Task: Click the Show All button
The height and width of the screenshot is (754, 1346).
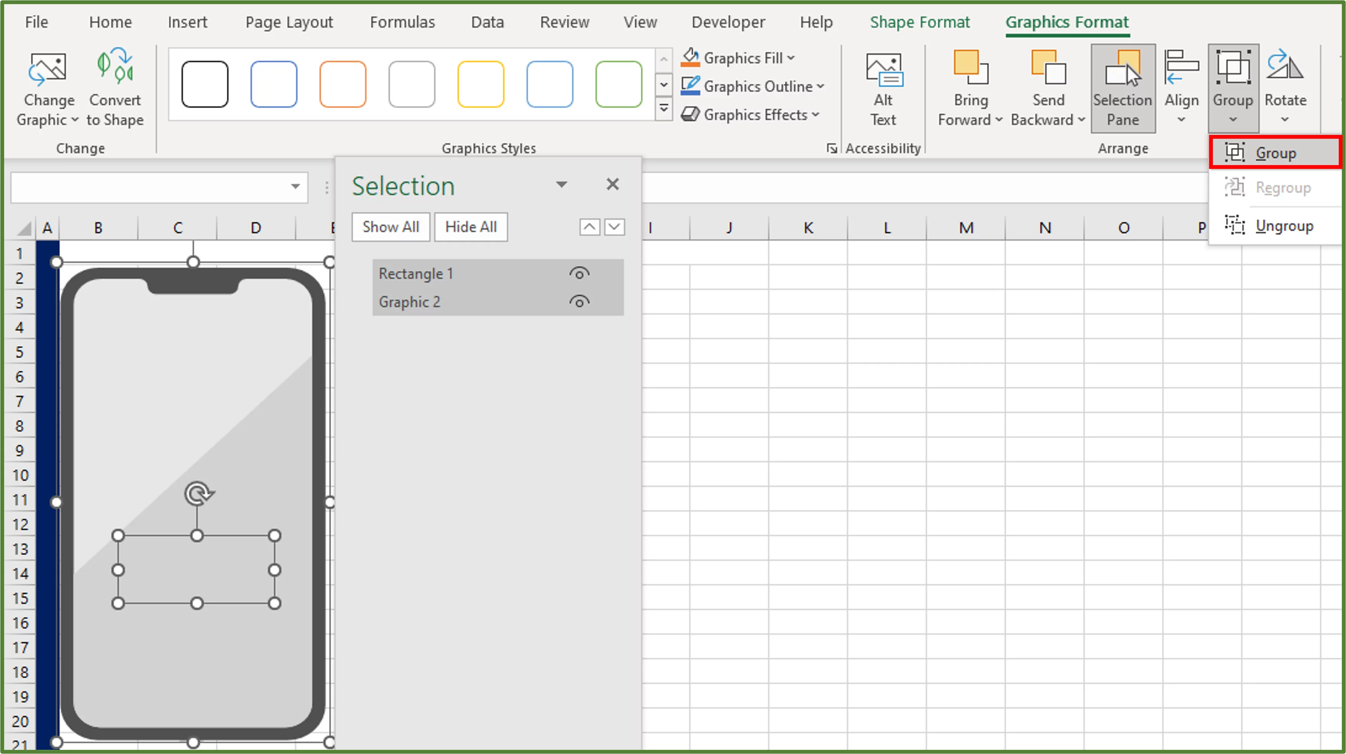Action: point(390,227)
